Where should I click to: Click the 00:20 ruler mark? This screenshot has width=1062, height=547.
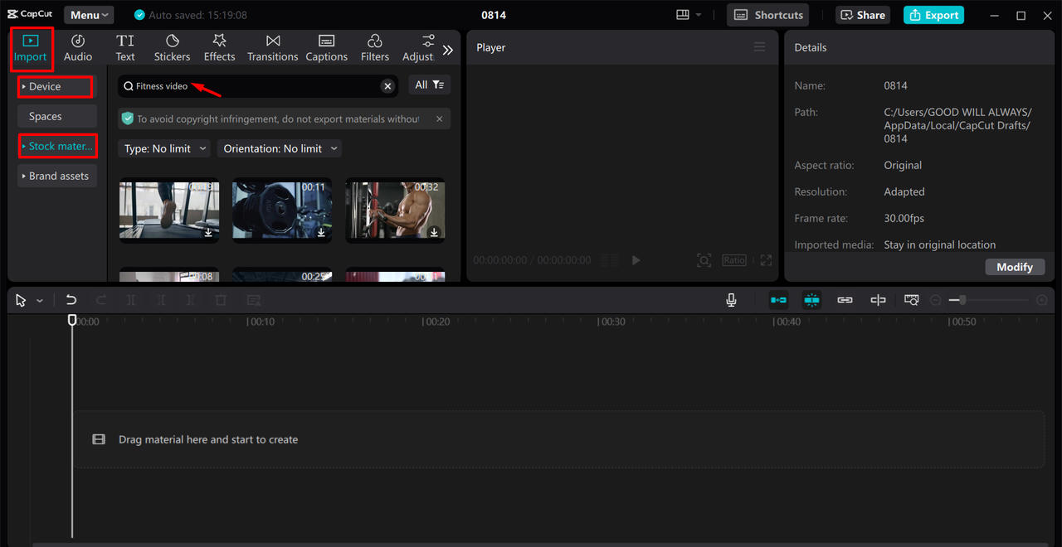(x=437, y=322)
